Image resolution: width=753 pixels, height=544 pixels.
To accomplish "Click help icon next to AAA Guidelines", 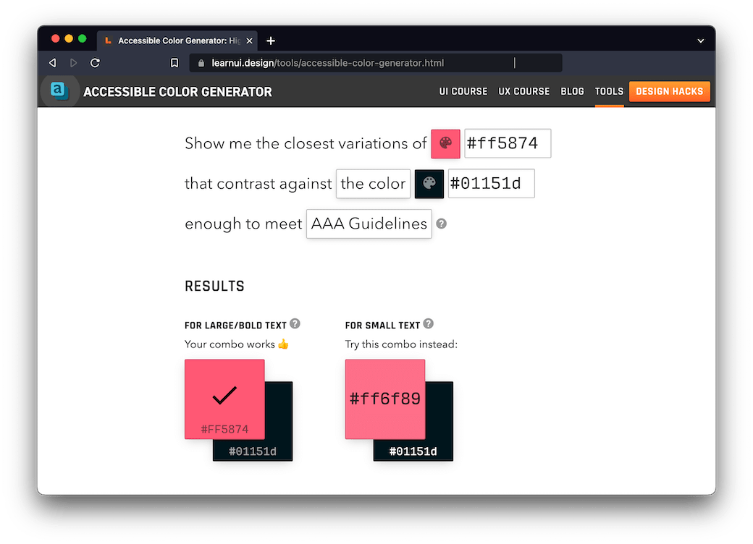I will (442, 224).
